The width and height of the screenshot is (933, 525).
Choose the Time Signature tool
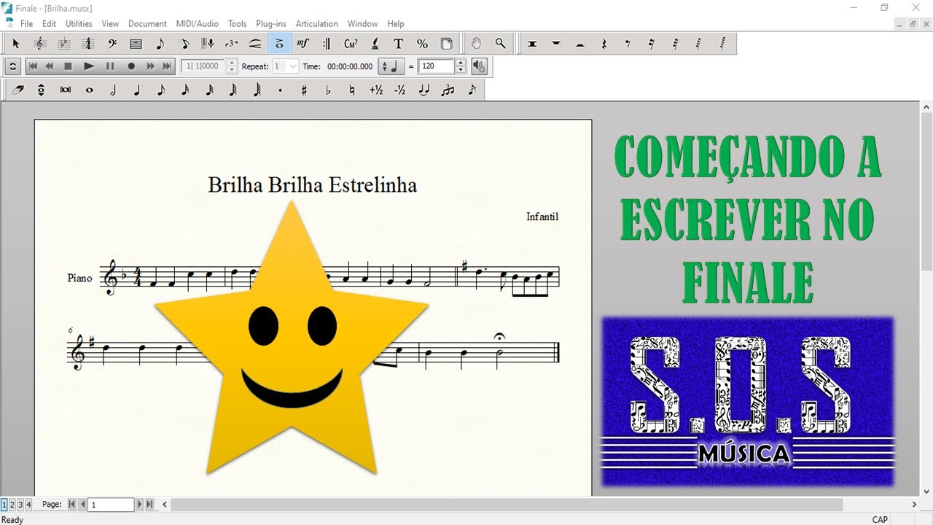click(x=88, y=44)
